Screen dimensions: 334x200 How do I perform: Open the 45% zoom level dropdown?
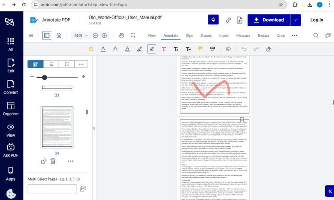click(x=86, y=35)
